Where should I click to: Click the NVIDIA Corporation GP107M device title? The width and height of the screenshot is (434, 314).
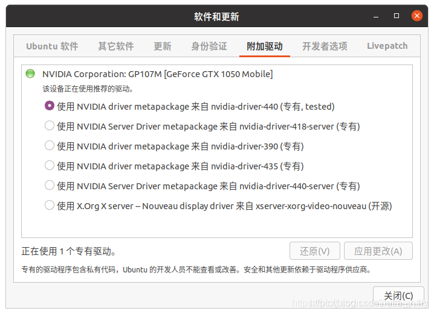158,74
